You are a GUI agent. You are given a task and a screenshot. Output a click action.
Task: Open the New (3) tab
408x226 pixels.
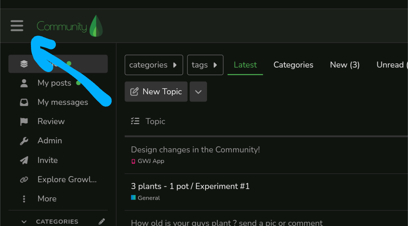[345, 65]
